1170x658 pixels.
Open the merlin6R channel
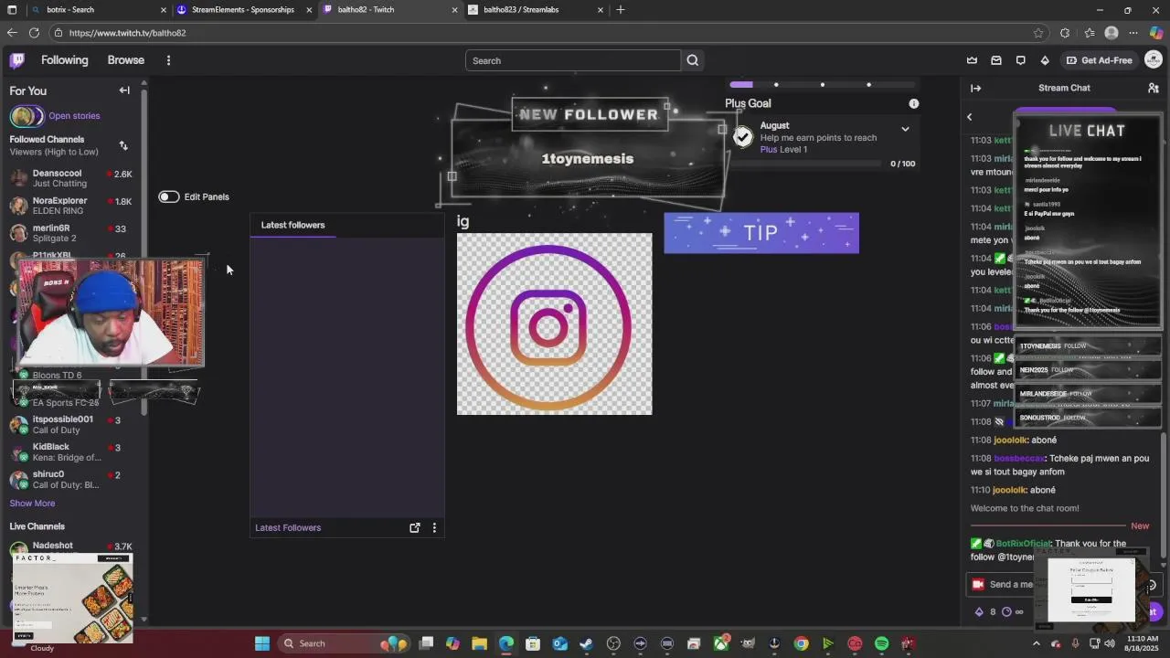tap(73, 233)
